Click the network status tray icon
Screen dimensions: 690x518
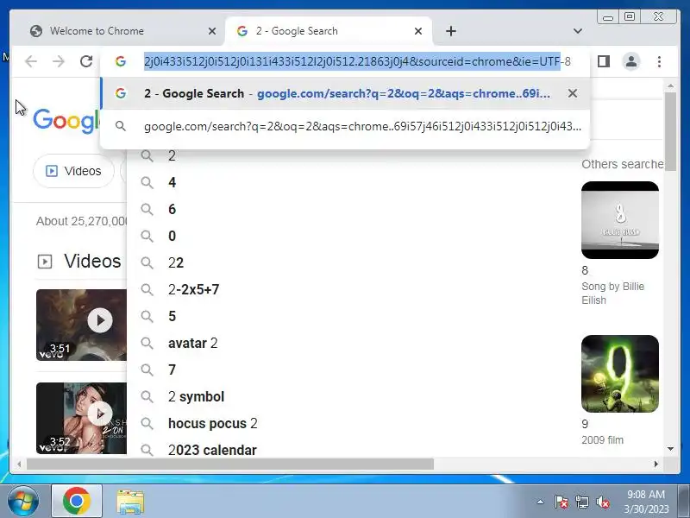click(582, 502)
